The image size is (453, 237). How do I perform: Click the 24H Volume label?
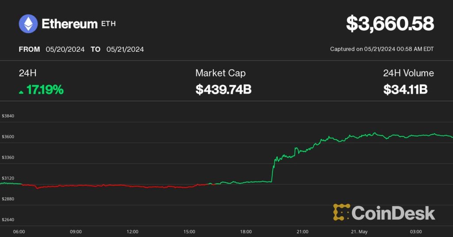click(x=408, y=73)
